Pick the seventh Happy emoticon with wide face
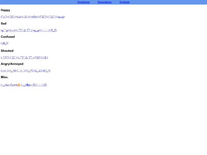The width and height of the screenshot is (207, 155). 52,17
